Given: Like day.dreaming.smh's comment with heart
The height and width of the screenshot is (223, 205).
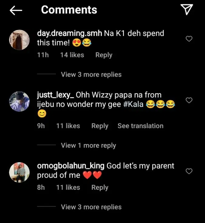Looking at the screenshot, I should [189, 39].
